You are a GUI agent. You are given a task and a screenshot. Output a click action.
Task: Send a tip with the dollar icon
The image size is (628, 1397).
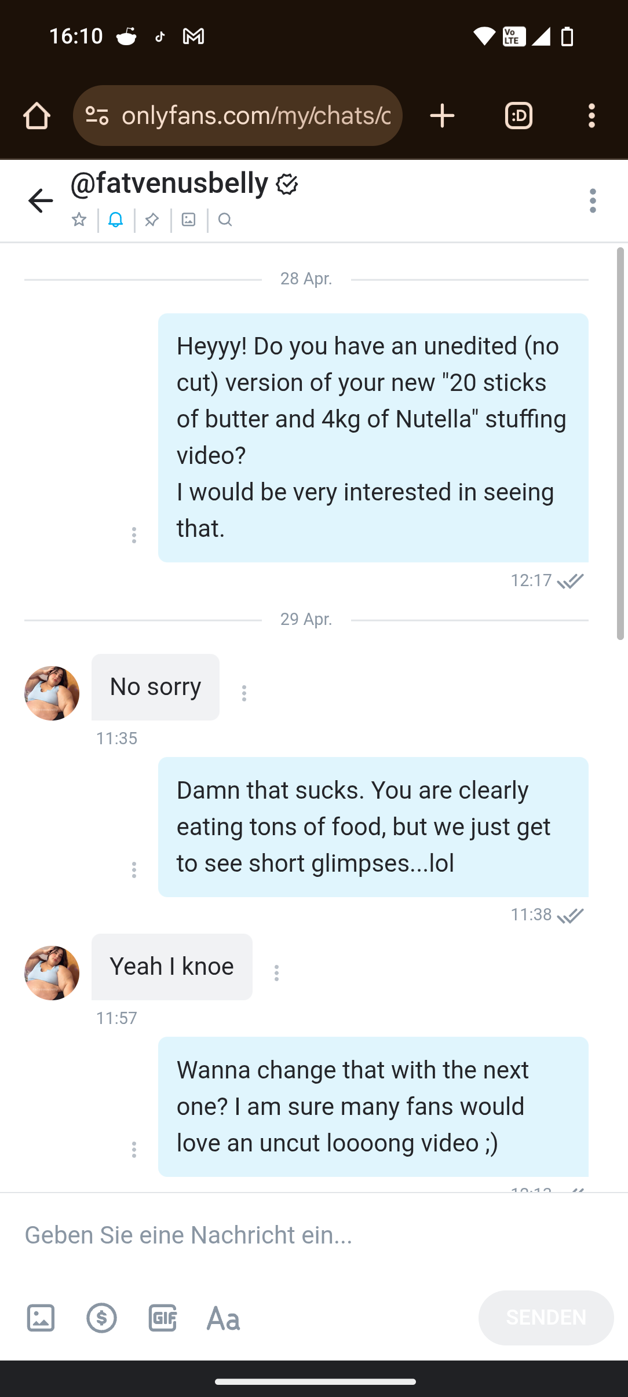pos(102,1318)
